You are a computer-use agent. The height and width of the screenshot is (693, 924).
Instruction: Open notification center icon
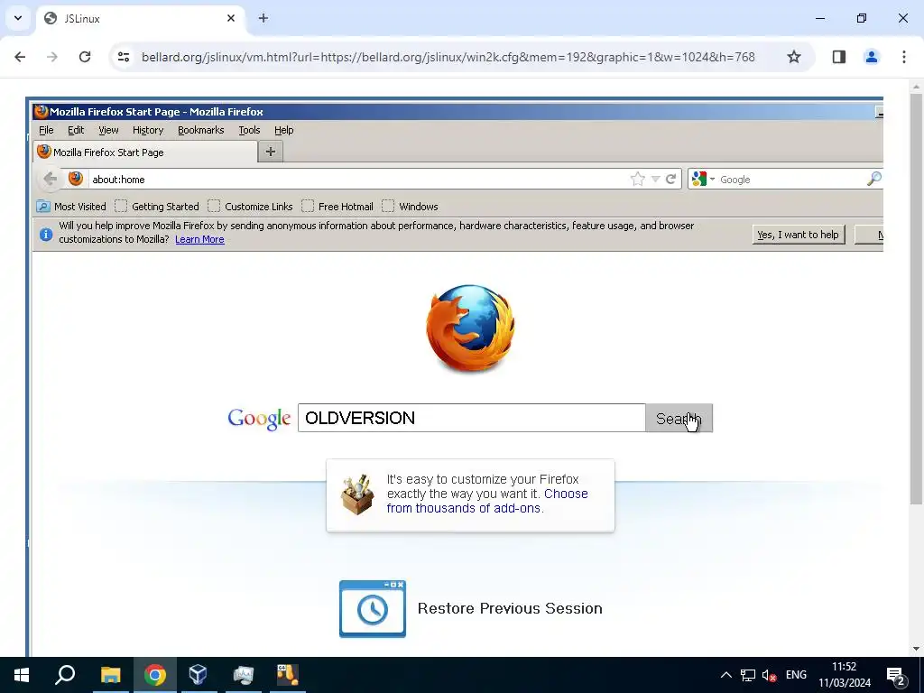(x=896, y=675)
